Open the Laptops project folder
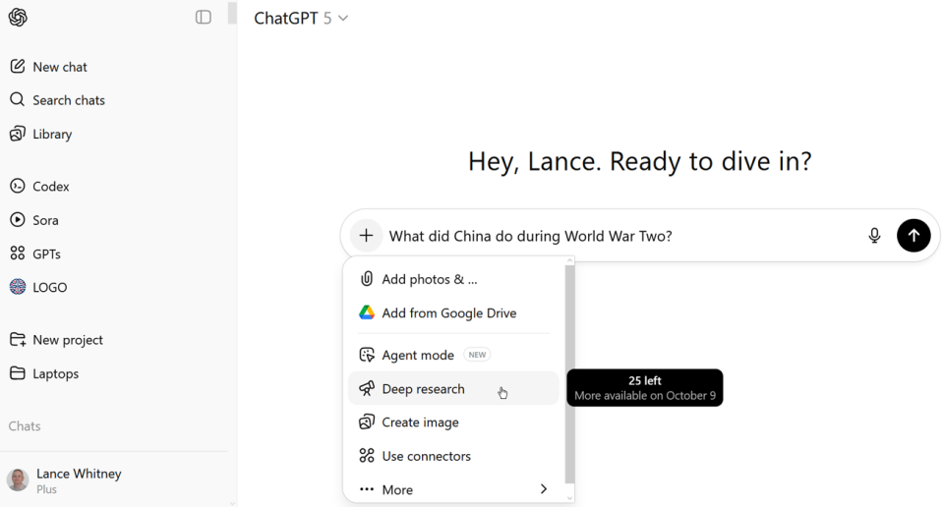This screenshot has width=944, height=507. pyautogui.click(x=55, y=373)
